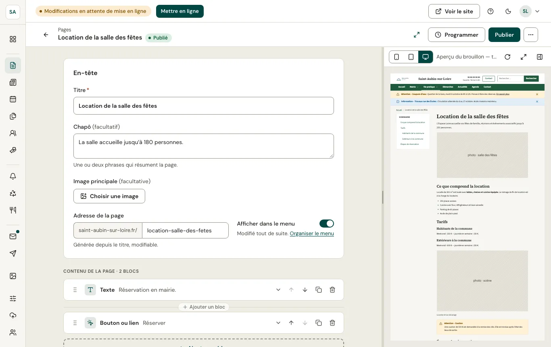Open the sliders settings icon in sidebar
The height and width of the screenshot is (347, 551).
tap(13, 299)
